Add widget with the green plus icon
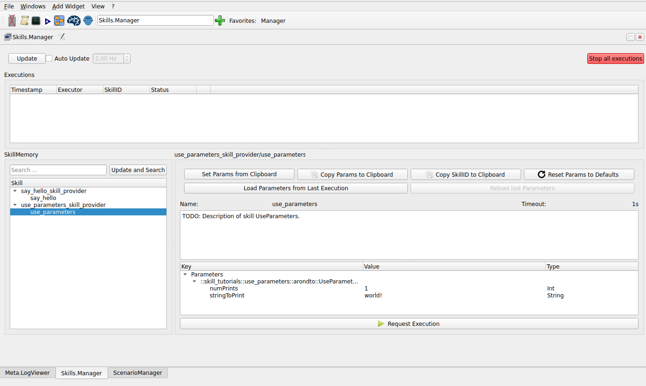Screen dimensions: 646x386 coord(220,21)
